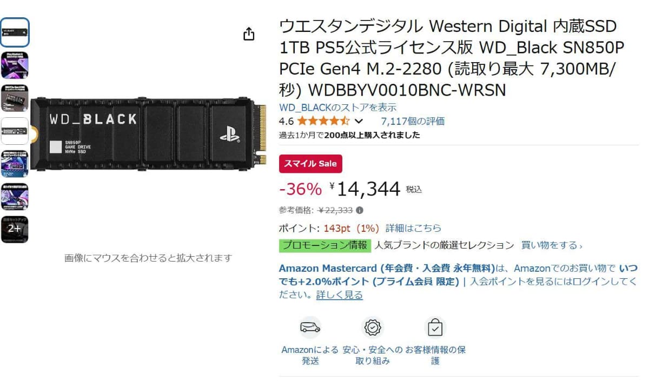The width and height of the screenshot is (649, 388).
Task: Click the share icon near product title
Action: click(x=248, y=33)
